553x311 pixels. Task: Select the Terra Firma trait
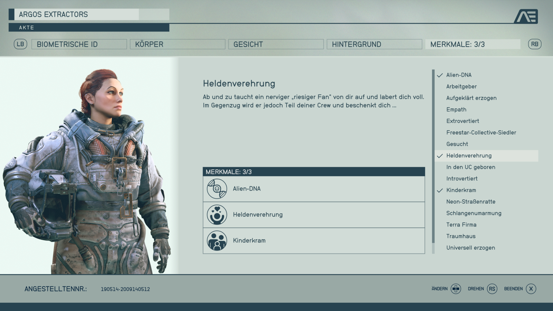(487, 225)
